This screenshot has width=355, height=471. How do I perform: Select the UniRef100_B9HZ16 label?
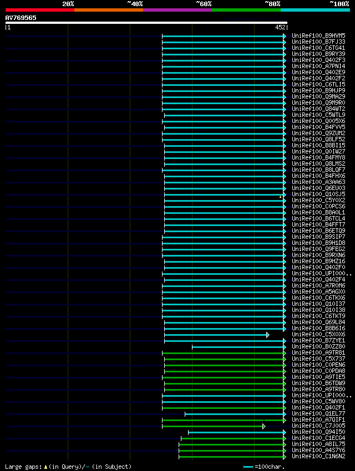(318, 261)
